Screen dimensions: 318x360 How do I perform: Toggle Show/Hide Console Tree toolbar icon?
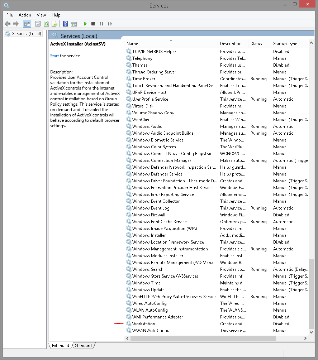[x=27, y=24]
